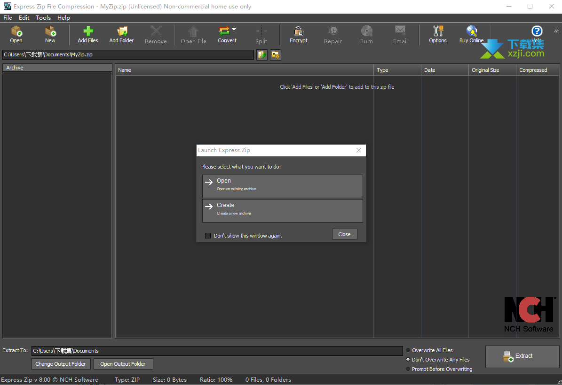The height and width of the screenshot is (385, 562).
Task: Select Don't Overwrite Any Files option
Action: (408, 360)
